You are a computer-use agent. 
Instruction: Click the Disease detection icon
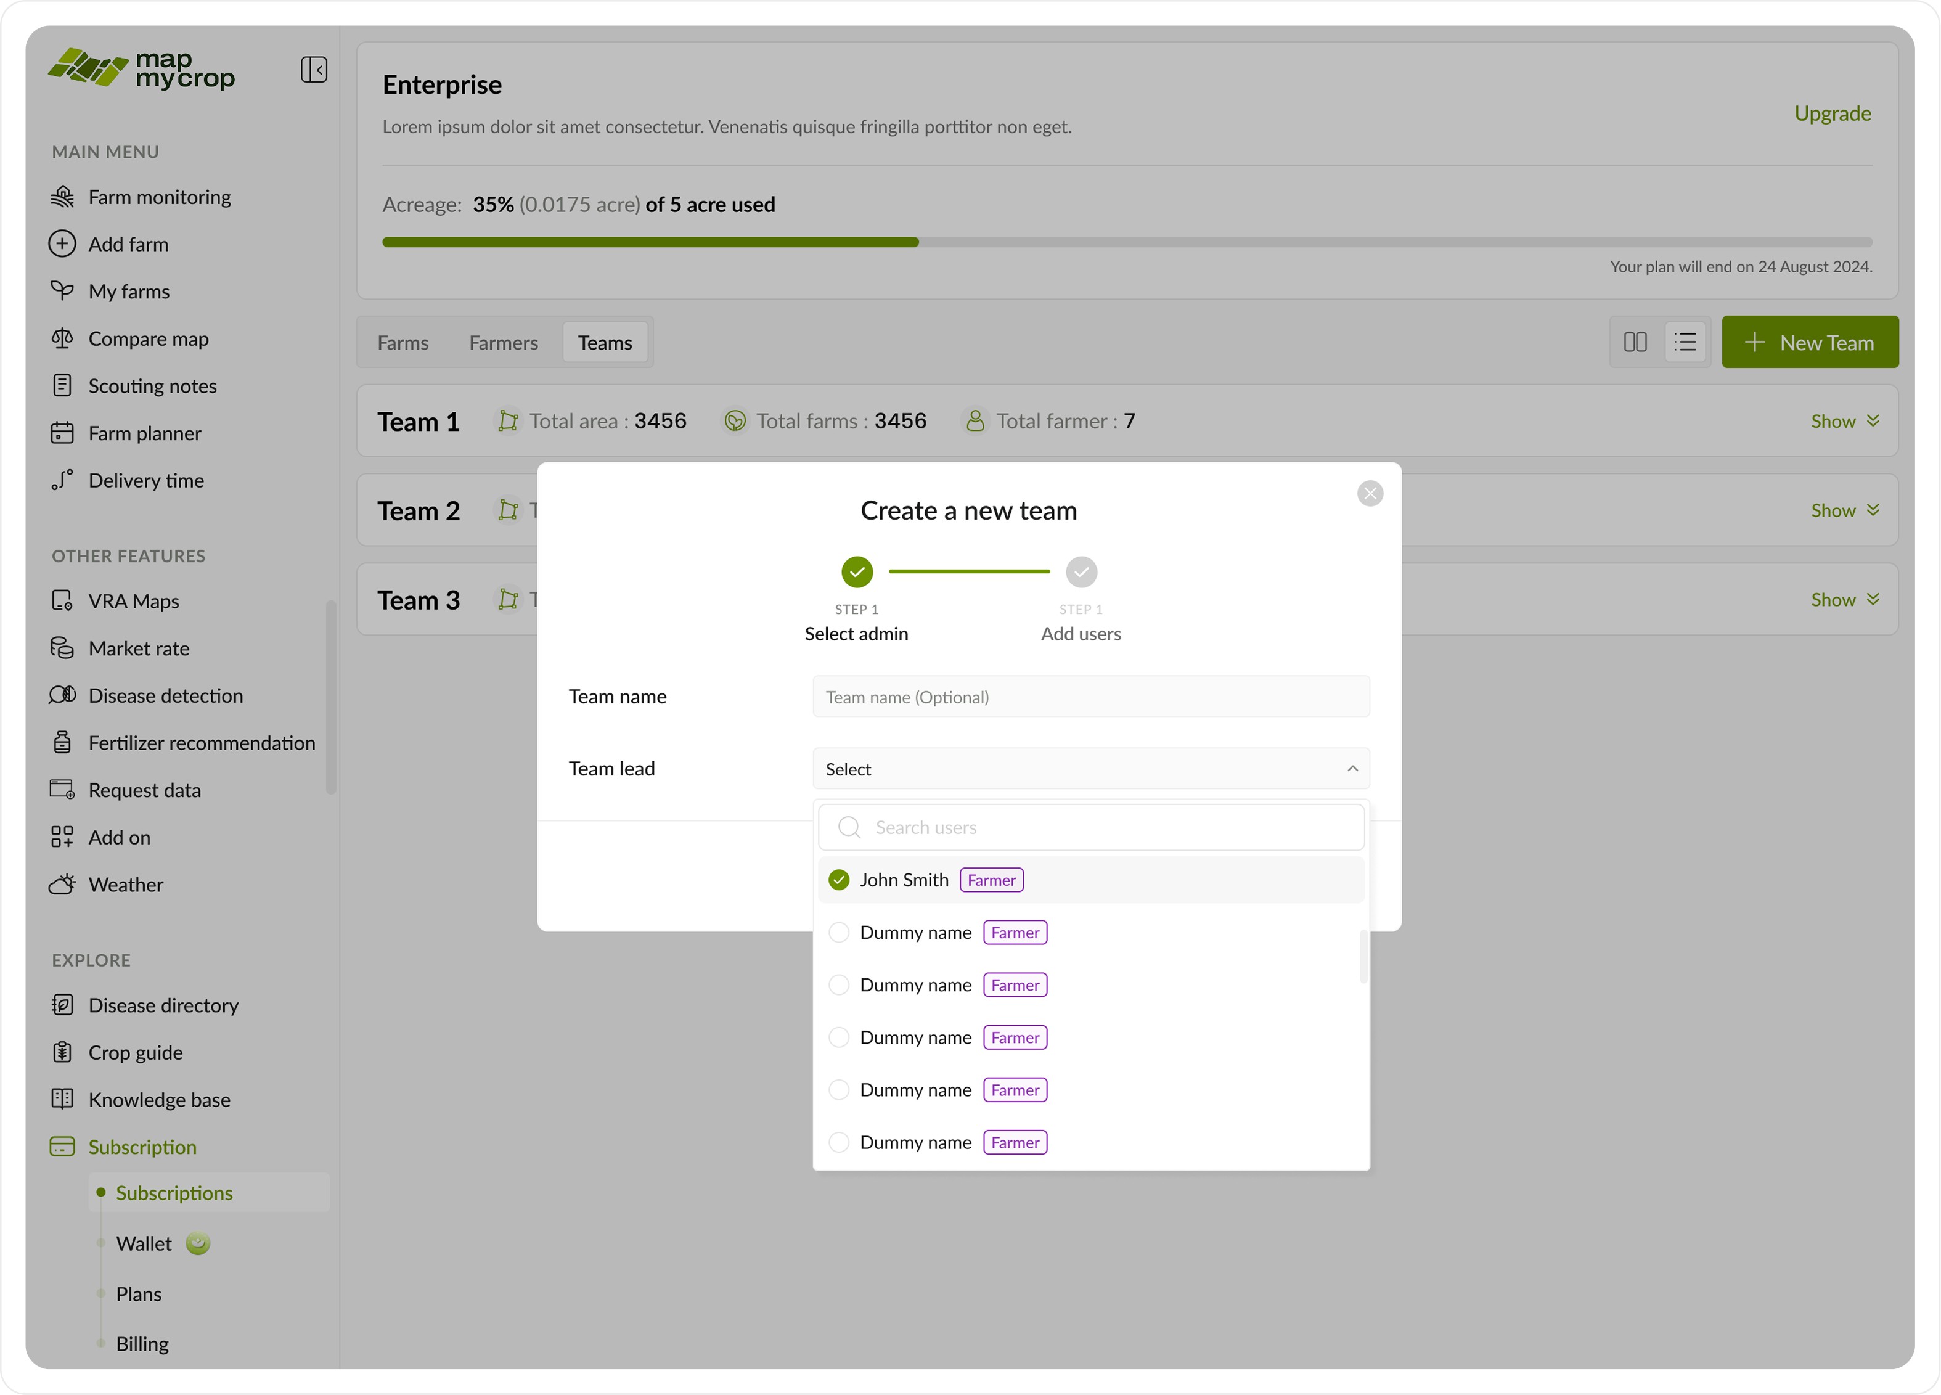62,695
